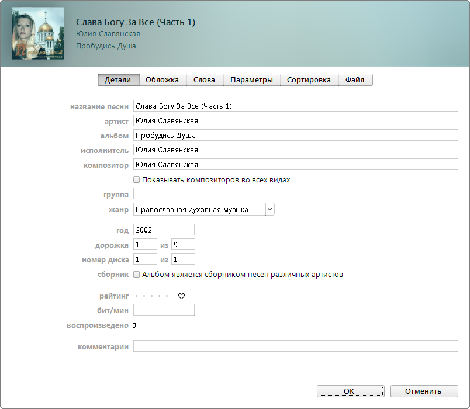470x409 pixels.
Task: Mark album as compilation of various artists
Action: pyautogui.click(x=137, y=274)
